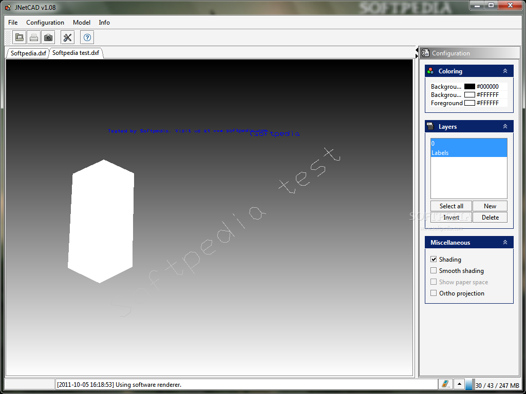Click the RGB icon beside the Coloring heading
The width and height of the screenshot is (526, 394).
coord(430,71)
